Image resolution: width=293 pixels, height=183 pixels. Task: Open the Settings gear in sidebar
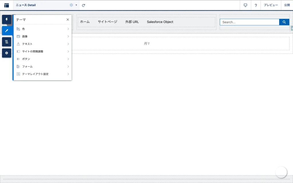[7, 53]
